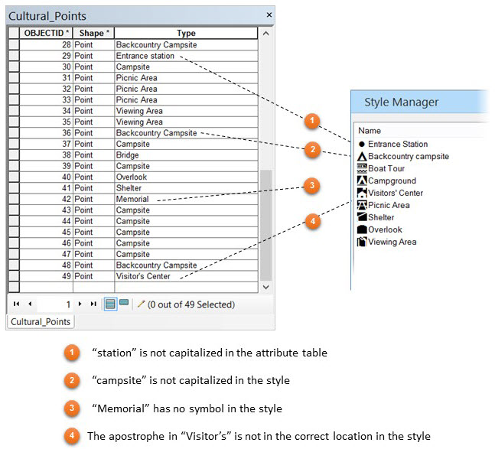The width and height of the screenshot is (495, 449).
Task: Select the Viewing Area binoculars symbol
Action: 362,242
